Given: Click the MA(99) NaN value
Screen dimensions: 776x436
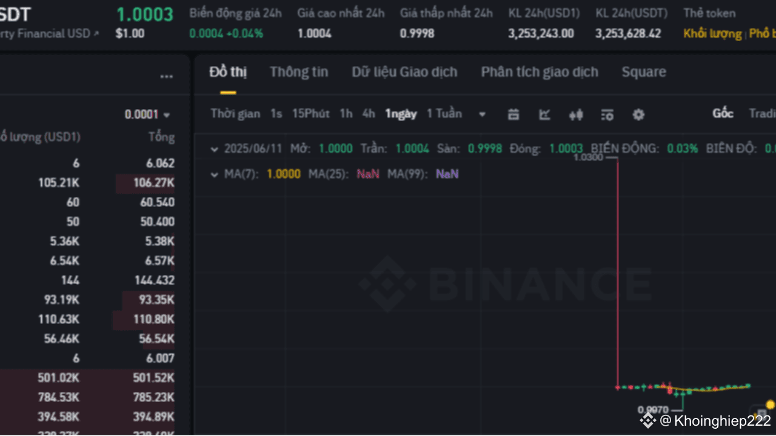Looking at the screenshot, I should pos(447,174).
